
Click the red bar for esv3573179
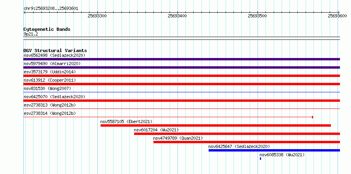coord(181,76)
